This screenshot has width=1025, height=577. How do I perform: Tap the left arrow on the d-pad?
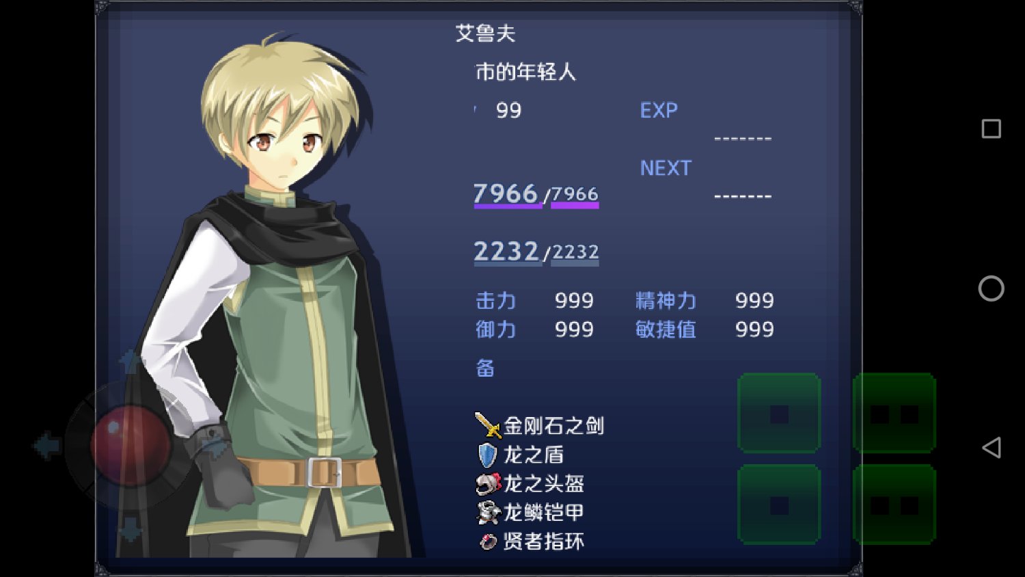pos(46,446)
